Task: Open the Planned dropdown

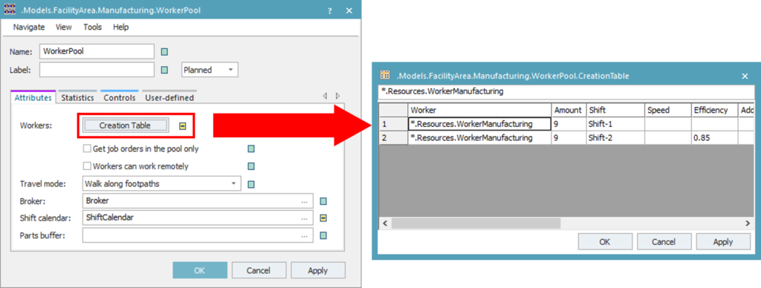Action: point(210,70)
